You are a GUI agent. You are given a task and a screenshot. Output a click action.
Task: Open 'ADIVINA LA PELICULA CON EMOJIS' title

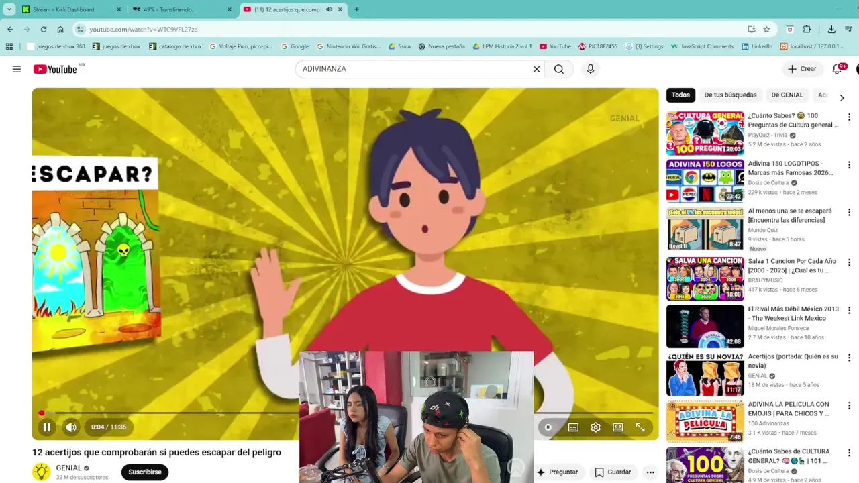[x=789, y=409]
